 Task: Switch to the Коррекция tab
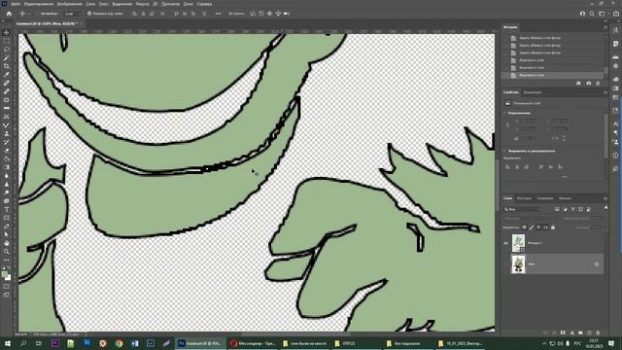coord(533,92)
